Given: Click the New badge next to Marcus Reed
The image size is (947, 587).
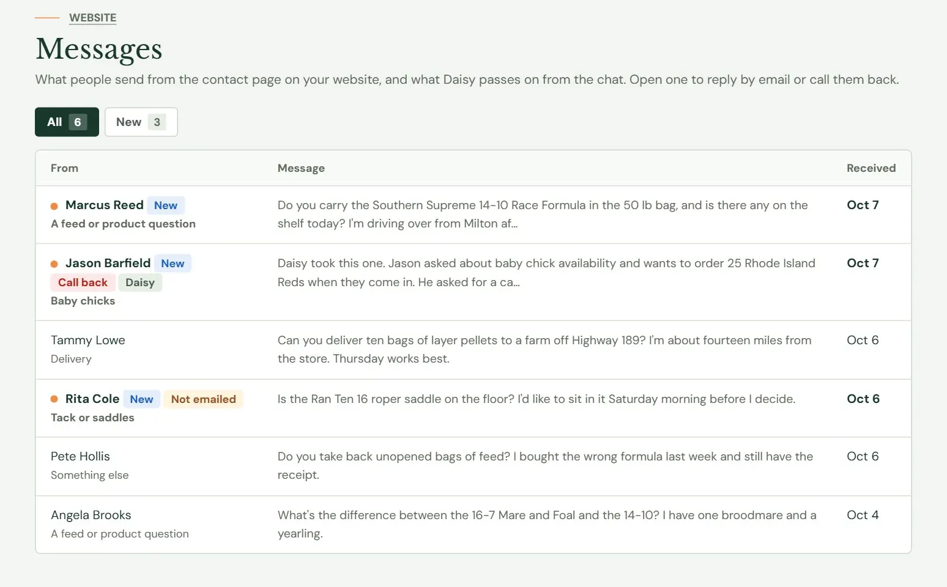Looking at the screenshot, I should 166,205.
